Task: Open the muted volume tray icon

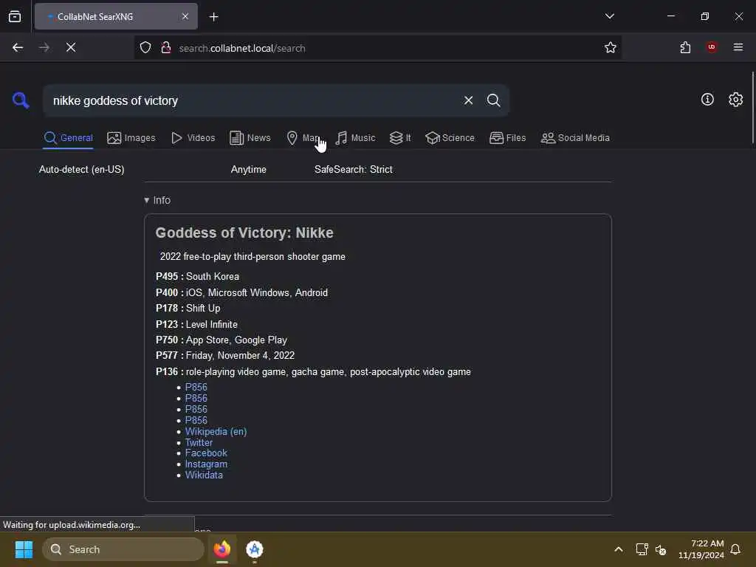Action: click(x=661, y=549)
